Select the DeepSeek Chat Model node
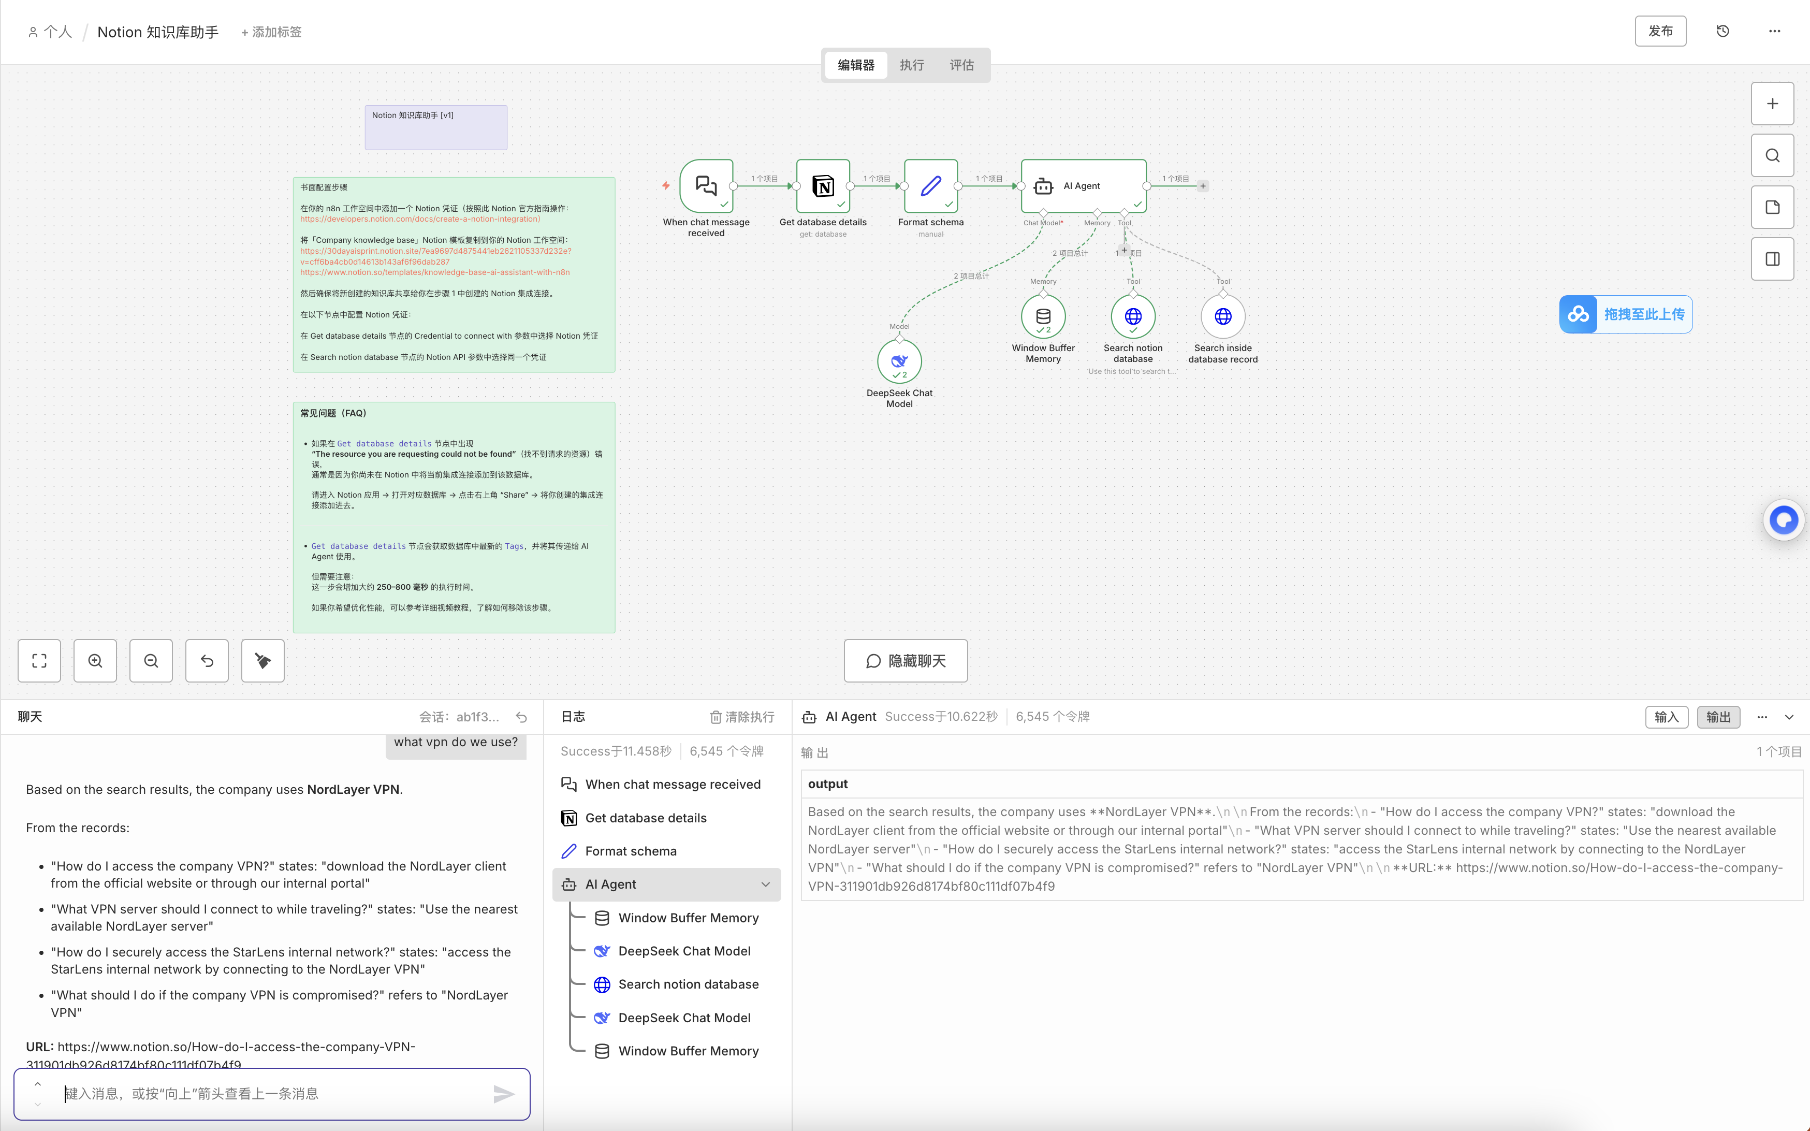 pyautogui.click(x=899, y=361)
